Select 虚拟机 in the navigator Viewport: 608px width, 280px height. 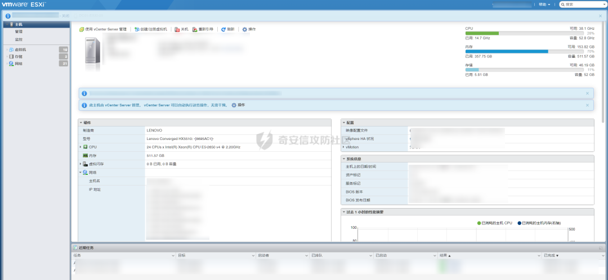click(21, 50)
